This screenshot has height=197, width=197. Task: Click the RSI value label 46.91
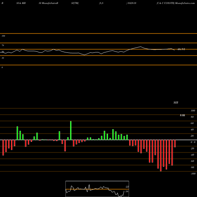coord(181,49)
